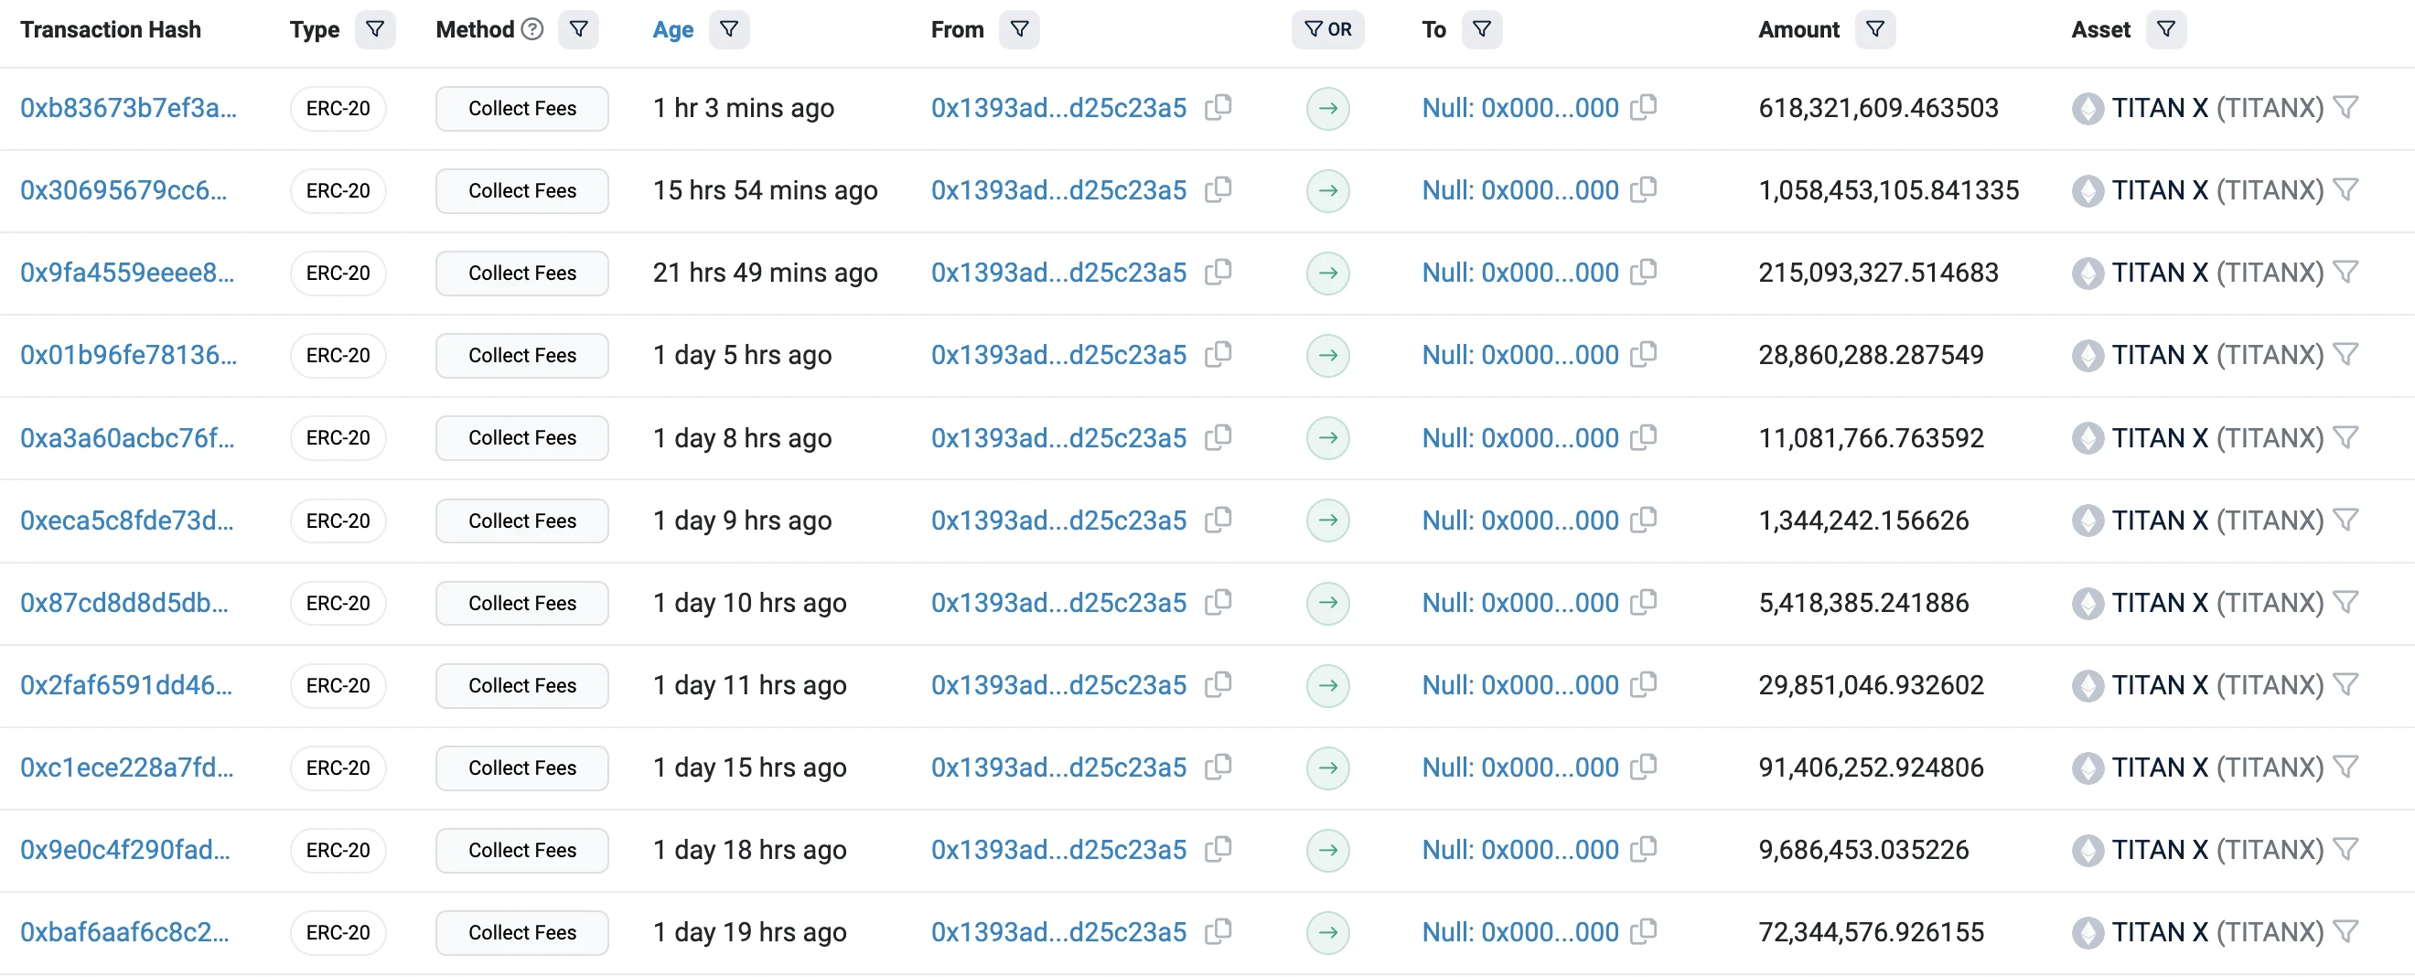
Task: Open the Asset column filter
Action: [2165, 29]
